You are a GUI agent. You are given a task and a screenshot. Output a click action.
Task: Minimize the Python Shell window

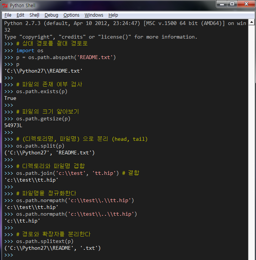[222, 4]
